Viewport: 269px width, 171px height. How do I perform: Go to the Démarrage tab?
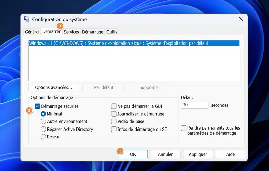tap(92, 32)
